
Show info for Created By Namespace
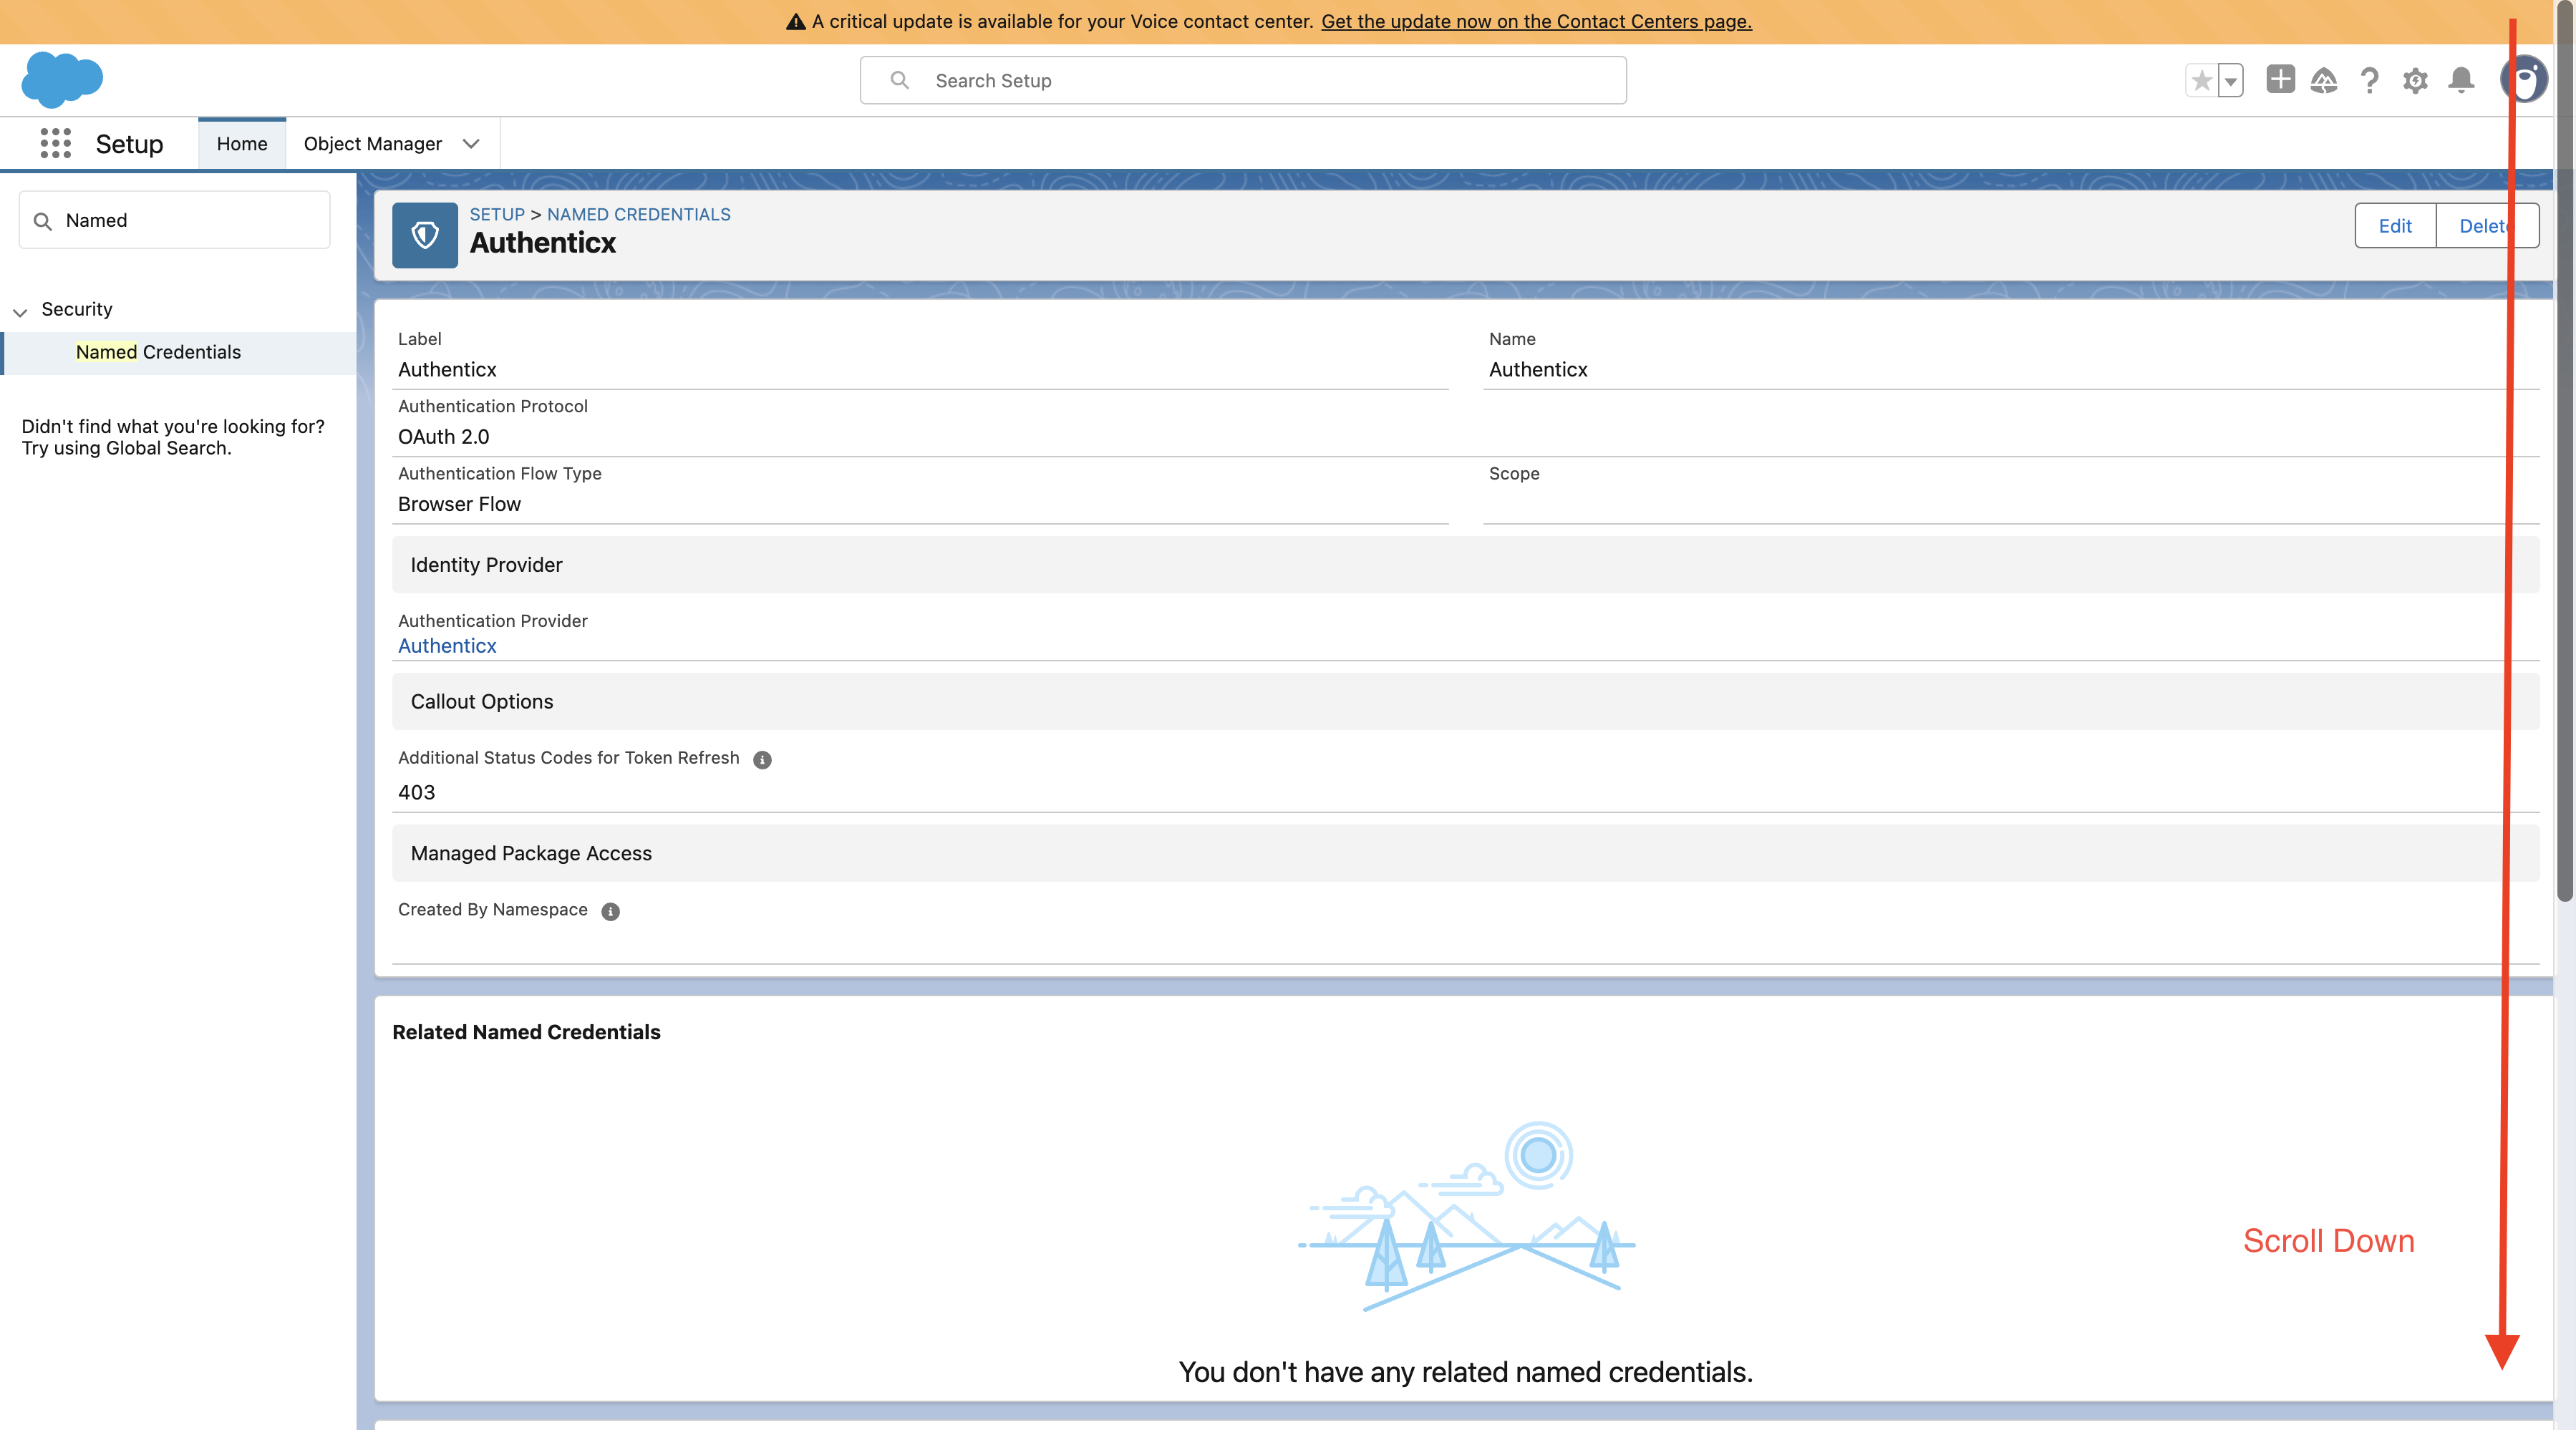coord(610,911)
